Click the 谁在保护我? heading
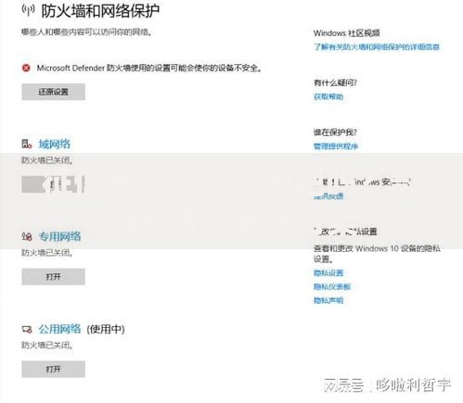The width and height of the screenshot is (463, 403). (x=335, y=132)
